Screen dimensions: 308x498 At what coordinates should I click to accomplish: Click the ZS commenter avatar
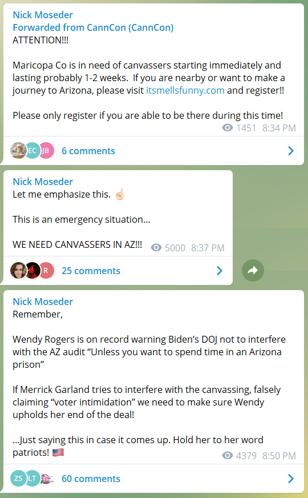coord(18,478)
